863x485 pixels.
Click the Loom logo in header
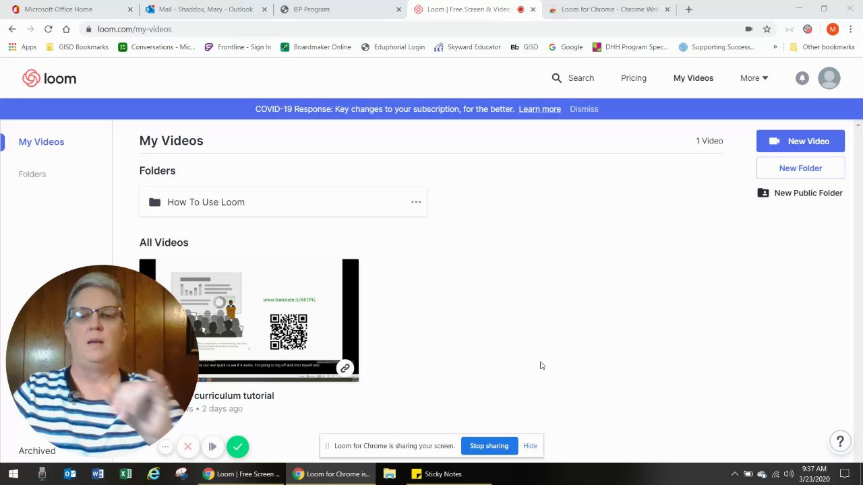[49, 78]
